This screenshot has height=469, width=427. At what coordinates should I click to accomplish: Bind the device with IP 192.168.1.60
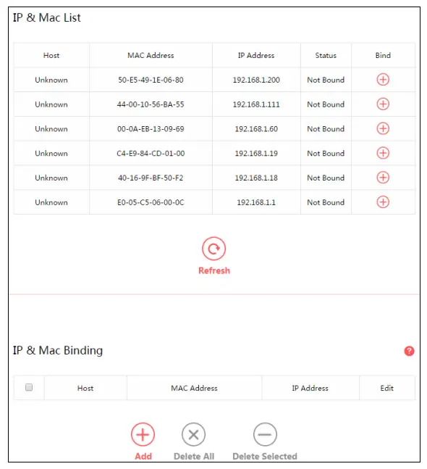383,129
